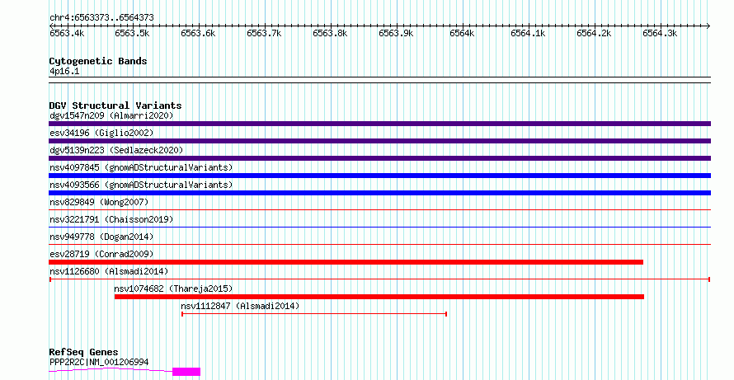Image resolution: width=734 pixels, height=380 pixels.
Task: Open the nsv1112847 (Alsmadi2014) label
Action: coord(240,306)
